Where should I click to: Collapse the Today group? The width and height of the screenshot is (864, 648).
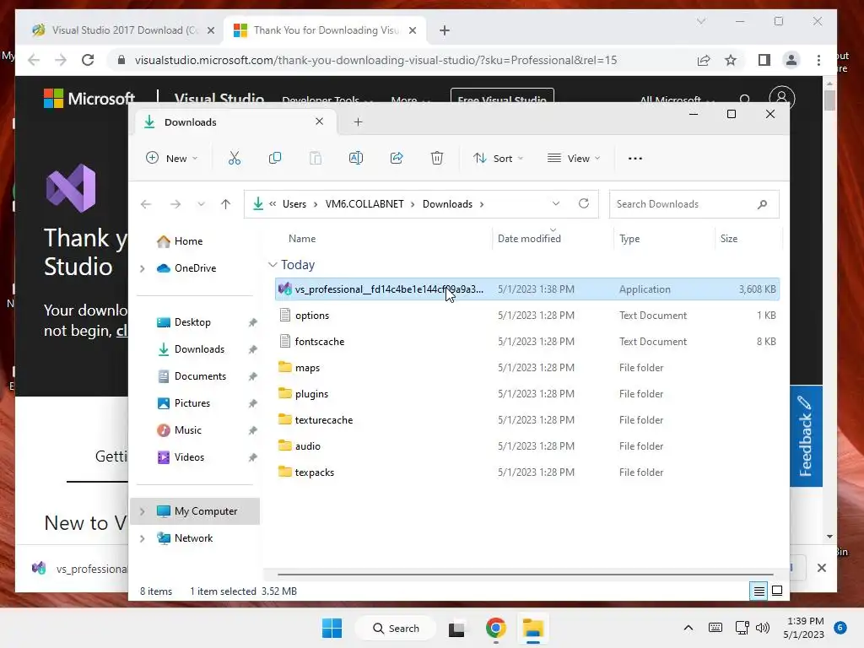pyautogui.click(x=273, y=264)
